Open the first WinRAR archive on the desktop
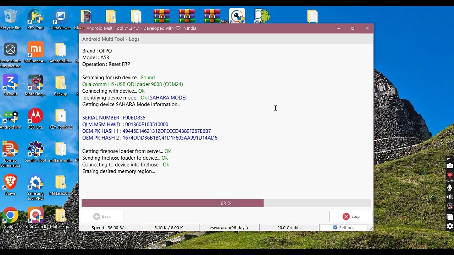Image resolution: width=454 pixels, height=255 pixels. pyautogui.click(x=161, y=16)
